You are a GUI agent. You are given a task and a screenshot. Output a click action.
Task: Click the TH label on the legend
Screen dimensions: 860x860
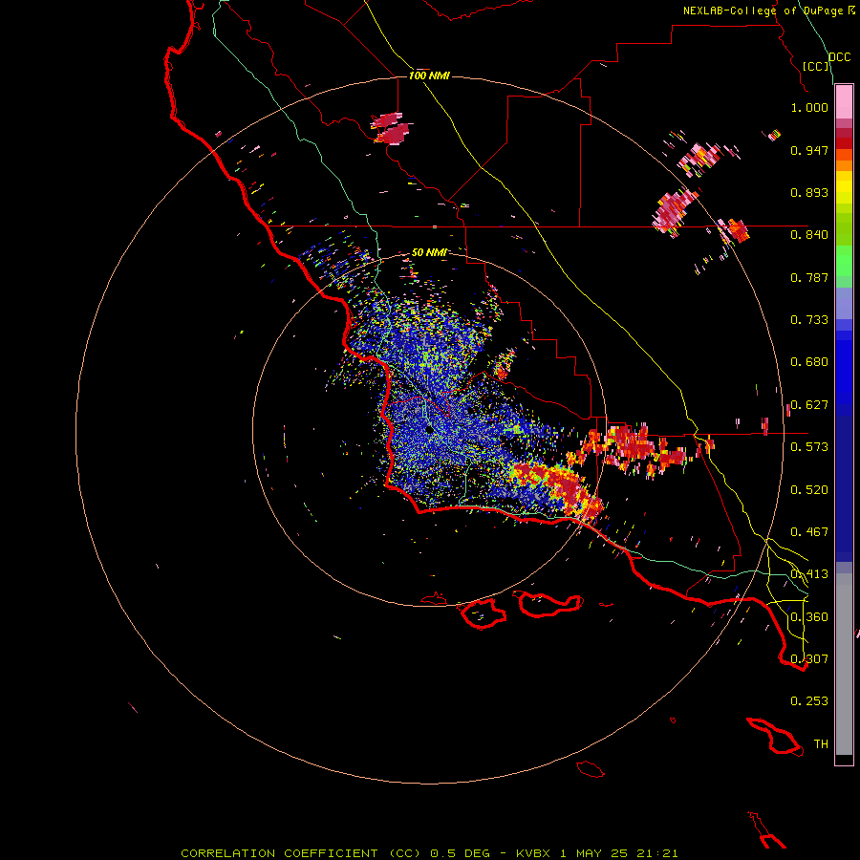(821, 744)
